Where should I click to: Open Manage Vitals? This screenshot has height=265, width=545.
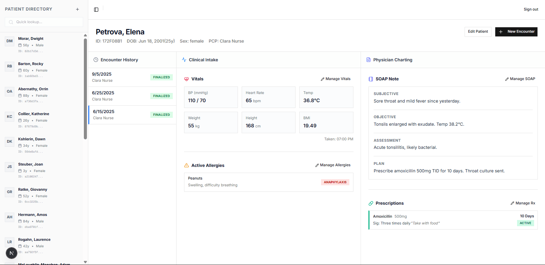[335, 79]
